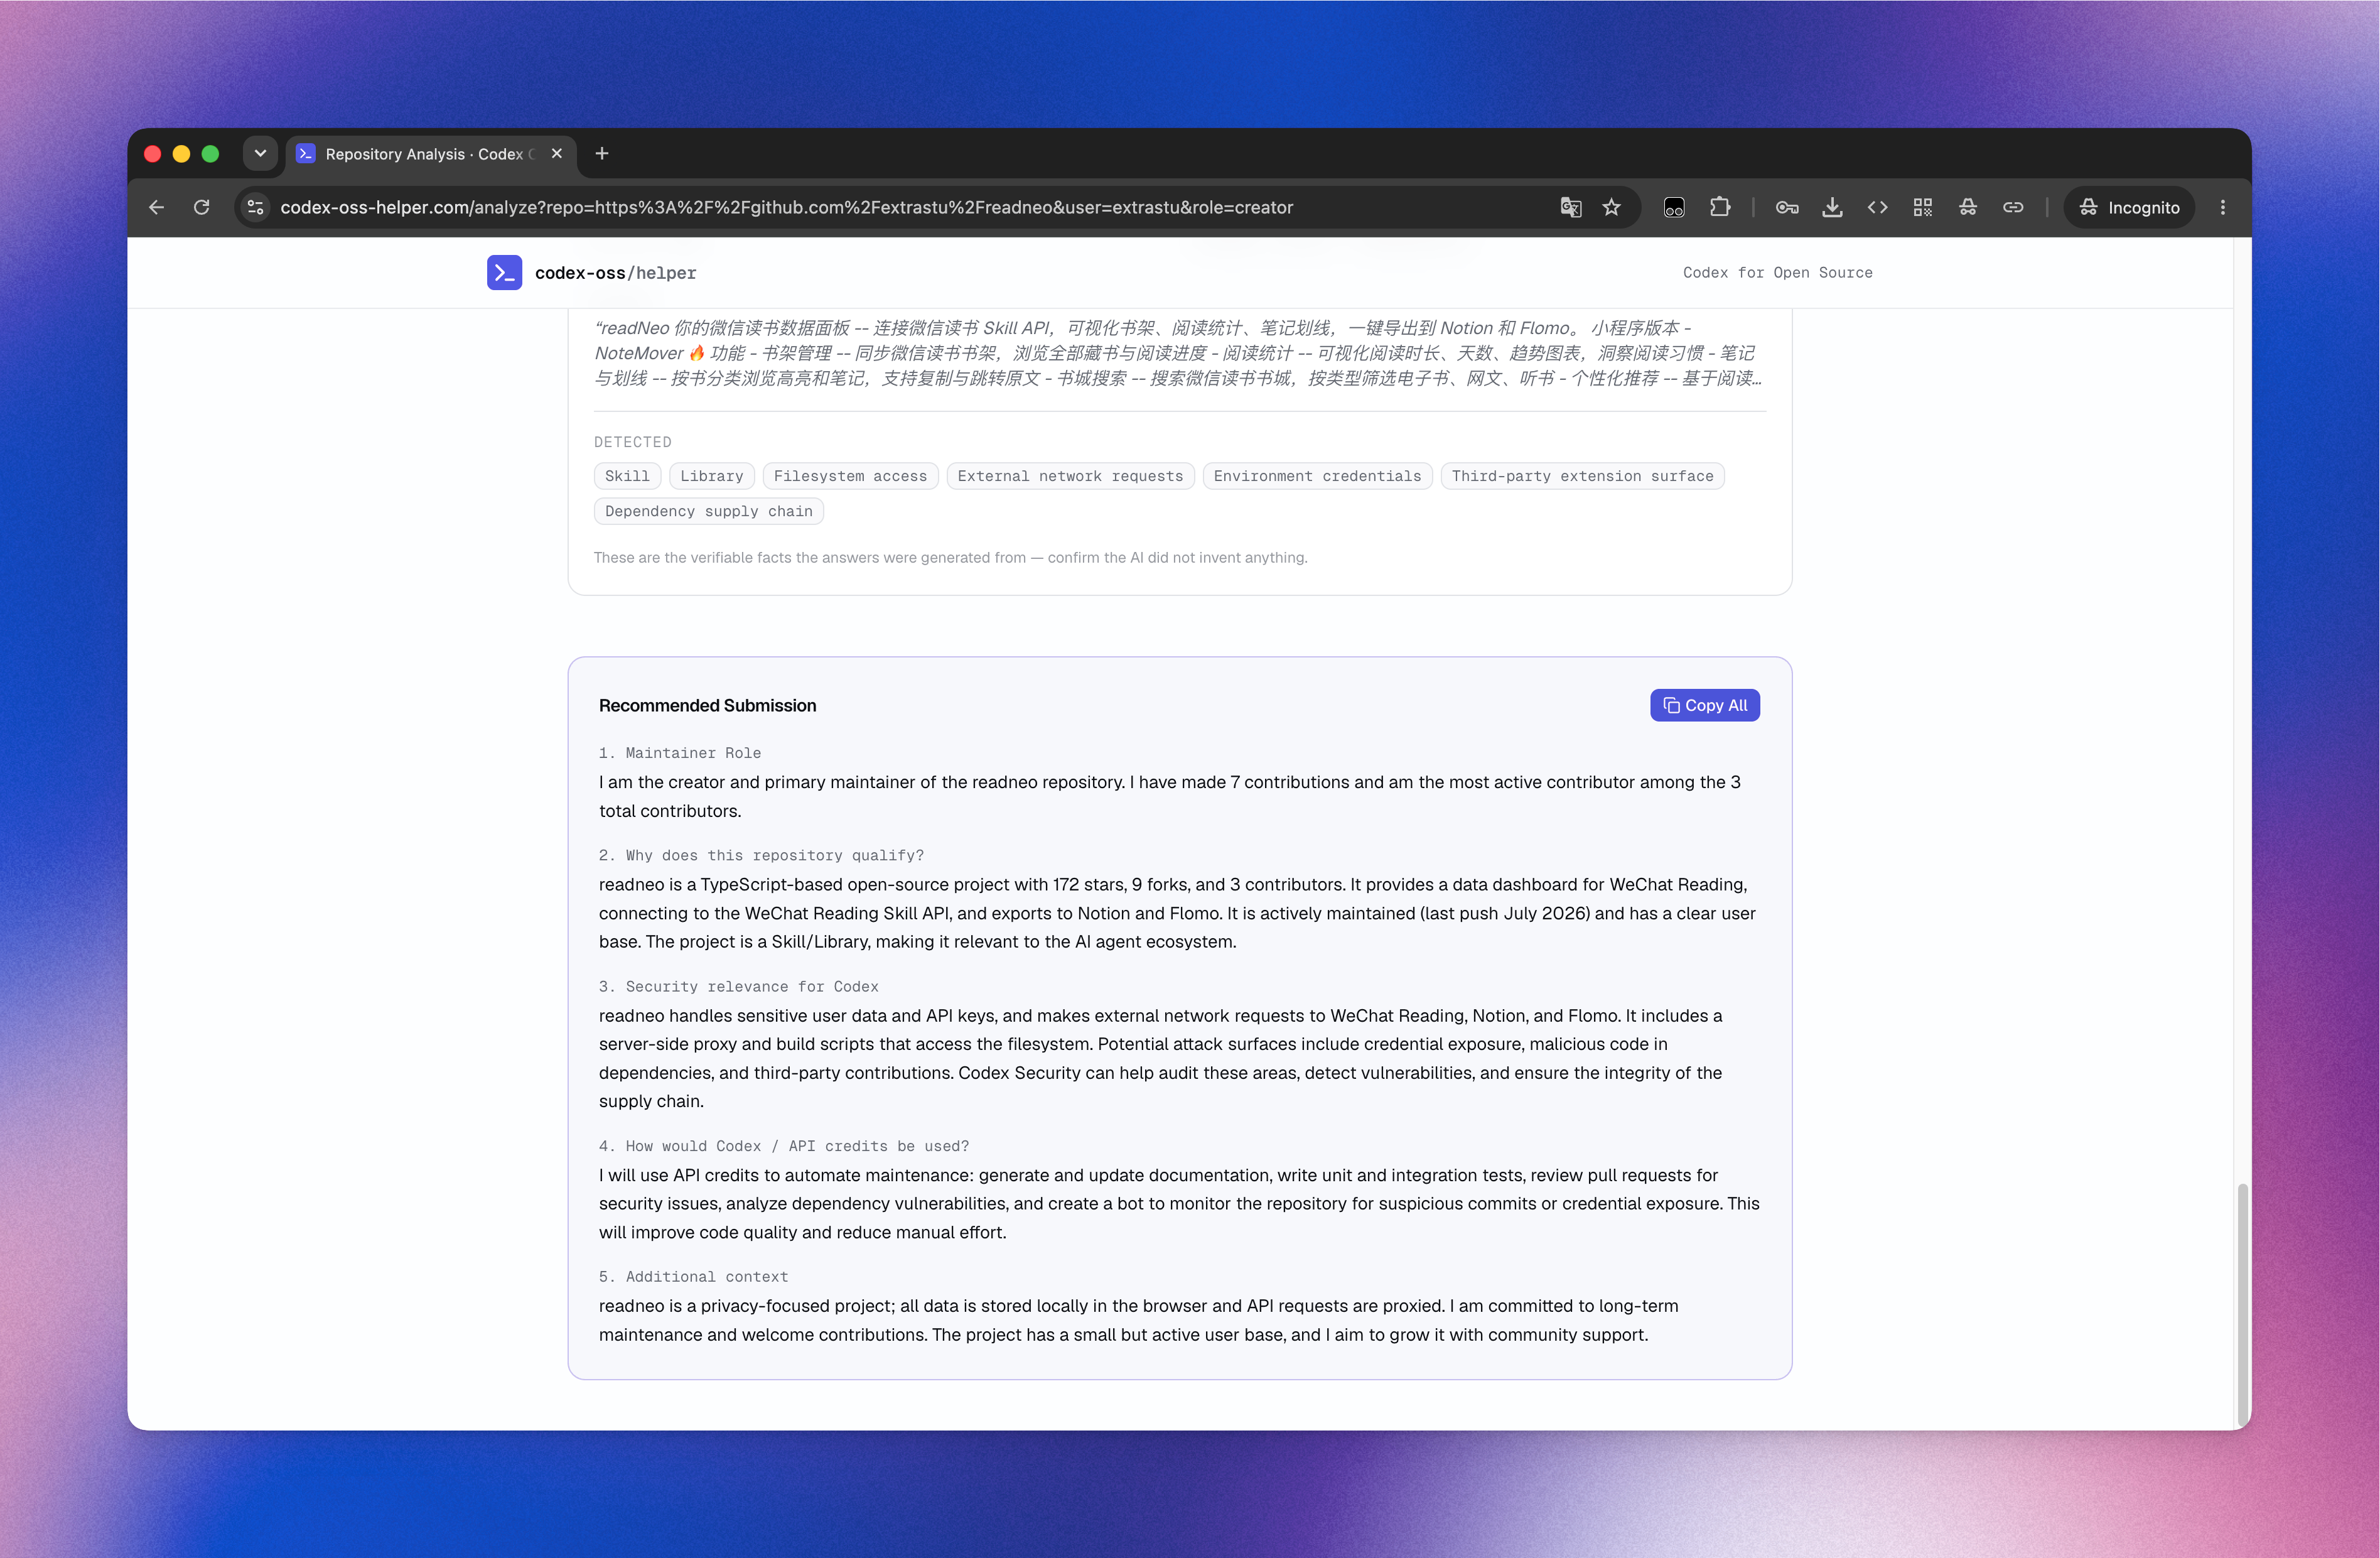
Task: Minimize the window with yellow button
Action: point(181,153)
